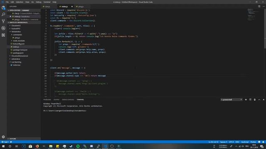
Task: Expand the Adventice folder
Action: 24,59
